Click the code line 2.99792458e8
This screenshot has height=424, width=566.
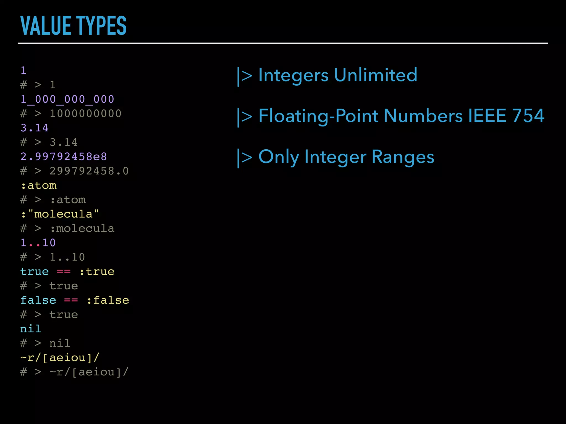coord(64,157)
